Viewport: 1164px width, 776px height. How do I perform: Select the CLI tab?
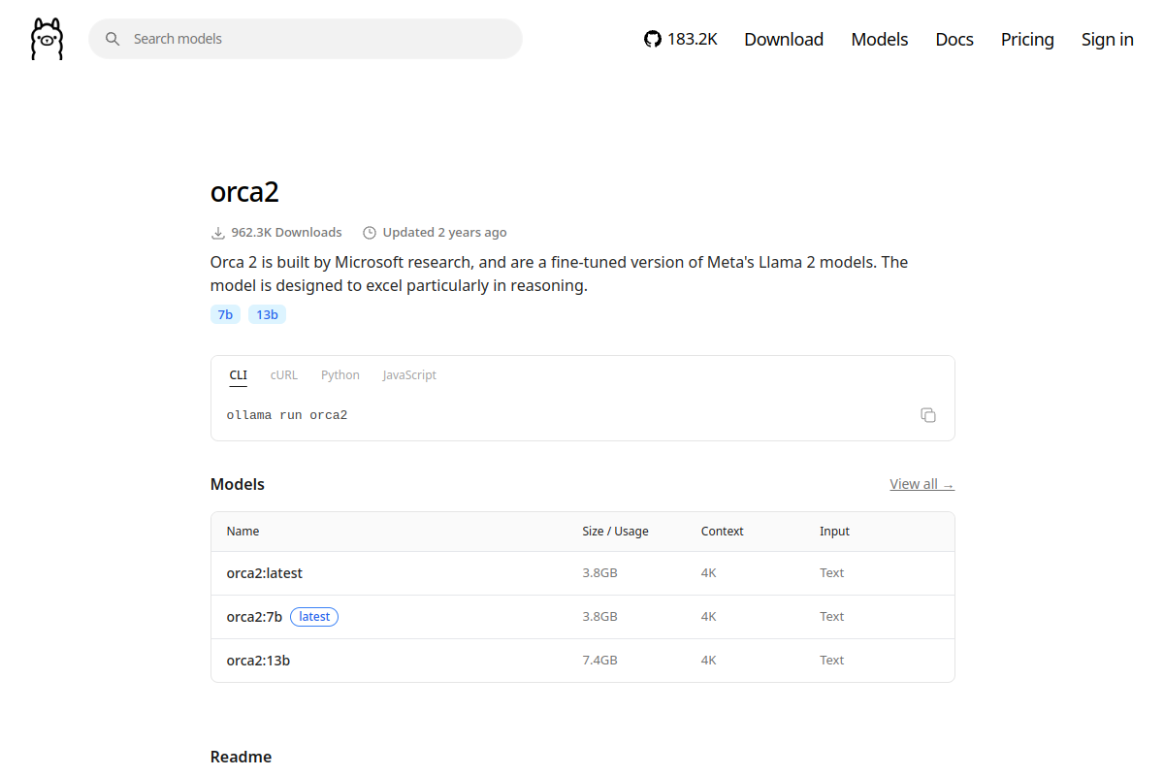tap(238, 375)
